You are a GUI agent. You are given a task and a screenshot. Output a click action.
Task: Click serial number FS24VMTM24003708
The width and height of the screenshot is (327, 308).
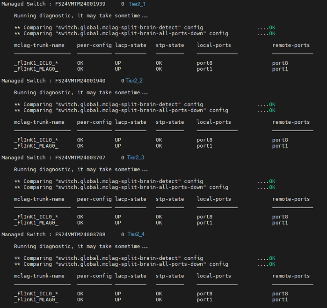click(x=80, y=234)
